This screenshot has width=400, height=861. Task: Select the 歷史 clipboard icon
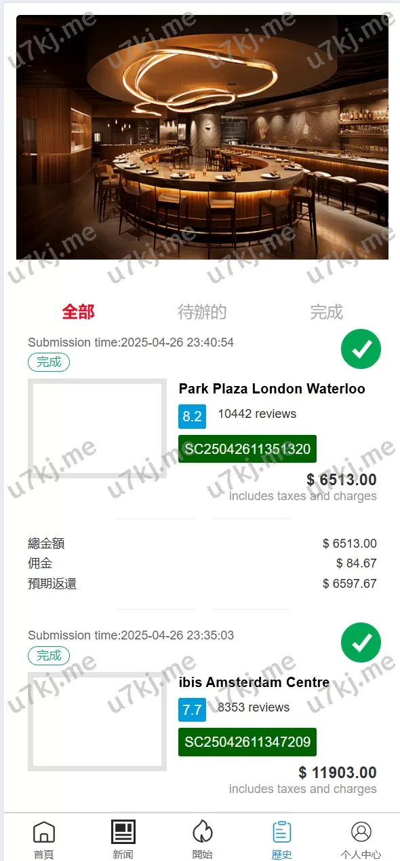(x=282, y=832)
